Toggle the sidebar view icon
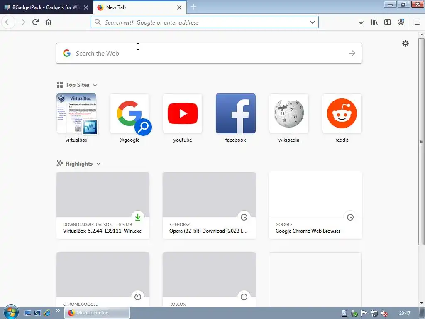Image resolution: width=425 pixels, height=319 pixels. pyautogui.click(x=388, y=22)
